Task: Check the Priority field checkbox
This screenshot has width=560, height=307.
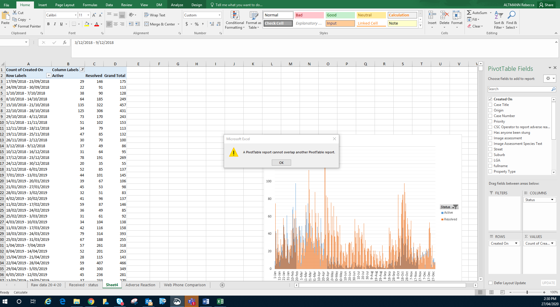Action: pyautogui.click(x=490, y=121)
